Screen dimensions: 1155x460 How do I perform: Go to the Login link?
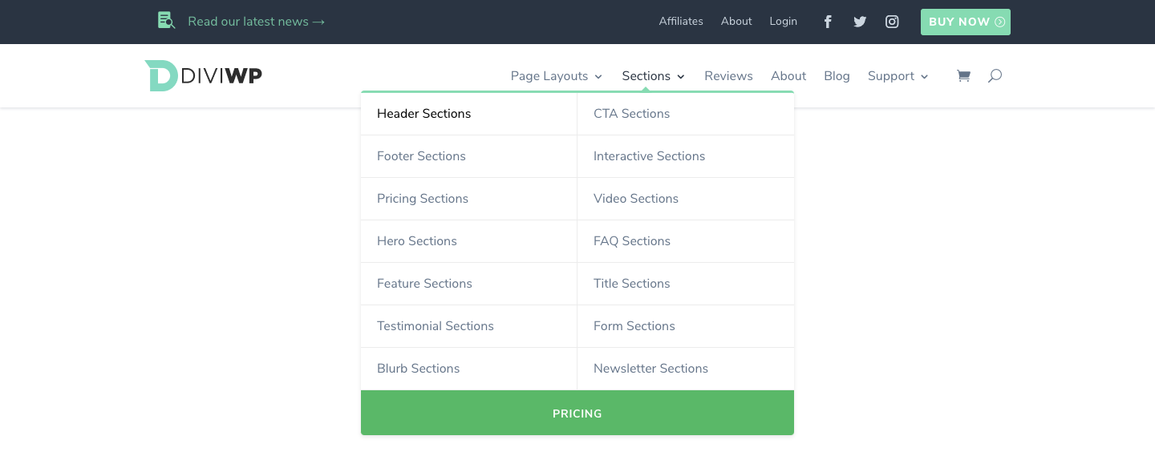tap(783, 22)
